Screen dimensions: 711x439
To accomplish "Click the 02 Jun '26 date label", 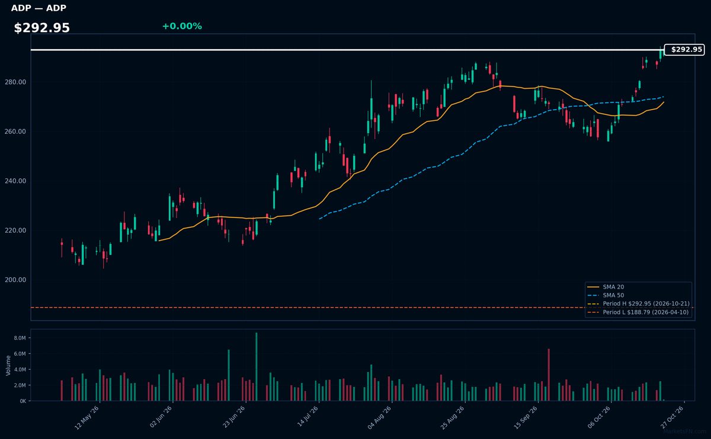I will tap(161, 416).
